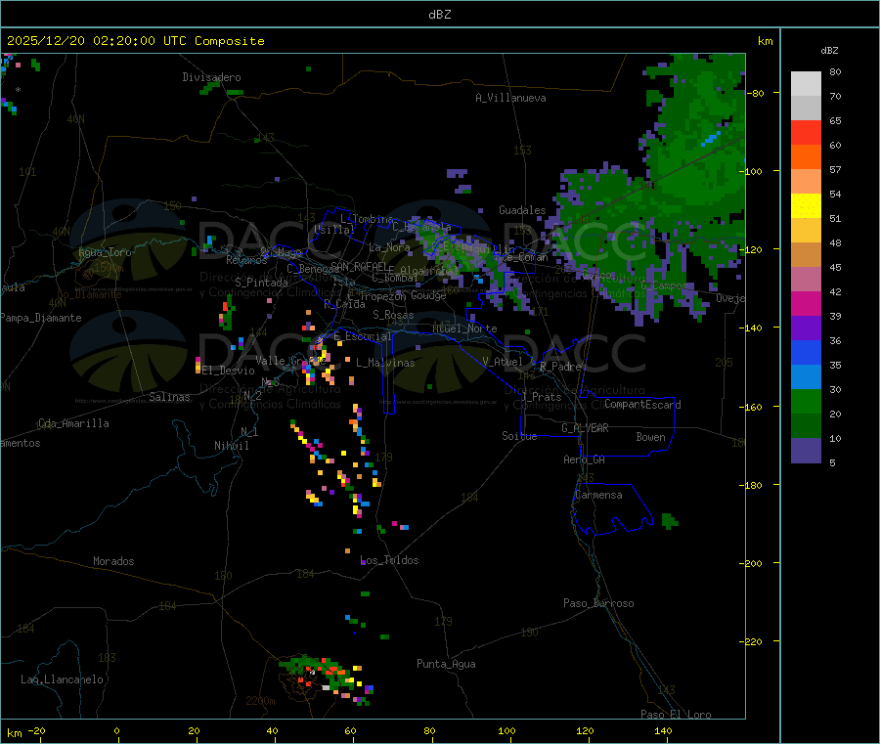The image size is (880, 744).
Task: Click the Paso_El_Loro label
Action: click(676, 715)
